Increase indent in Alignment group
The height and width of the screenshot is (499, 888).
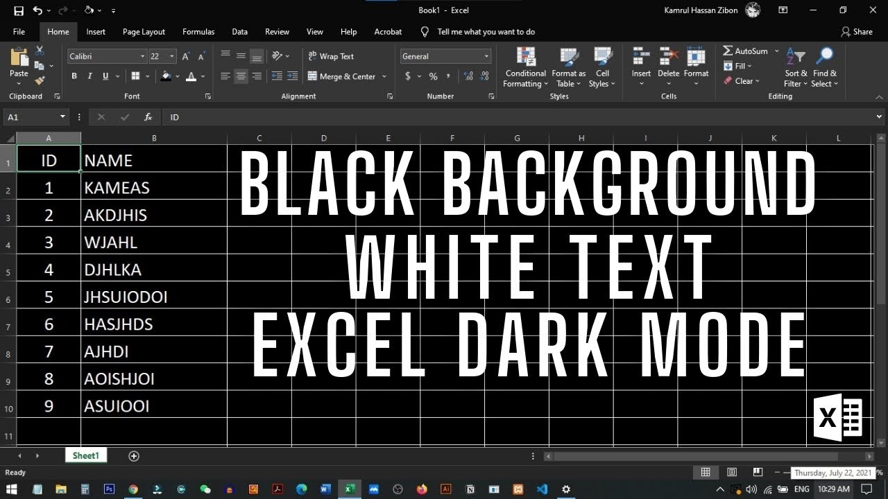[x=293, y=76]
